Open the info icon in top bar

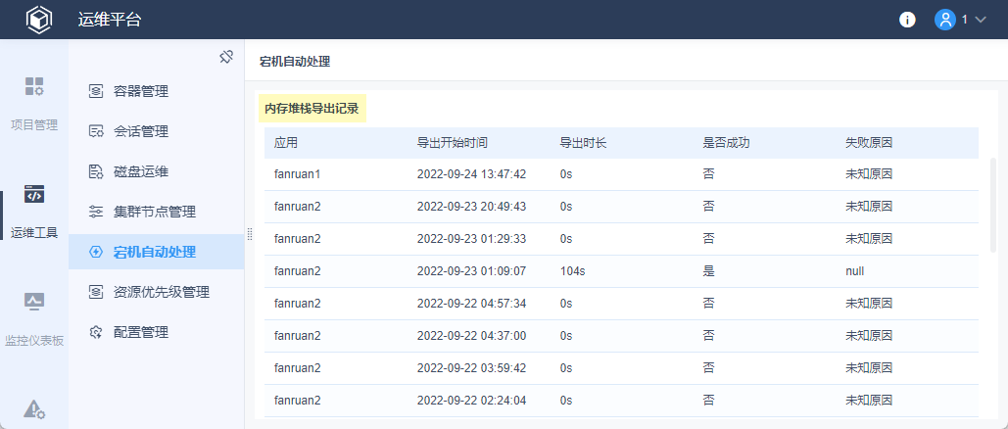907,20
